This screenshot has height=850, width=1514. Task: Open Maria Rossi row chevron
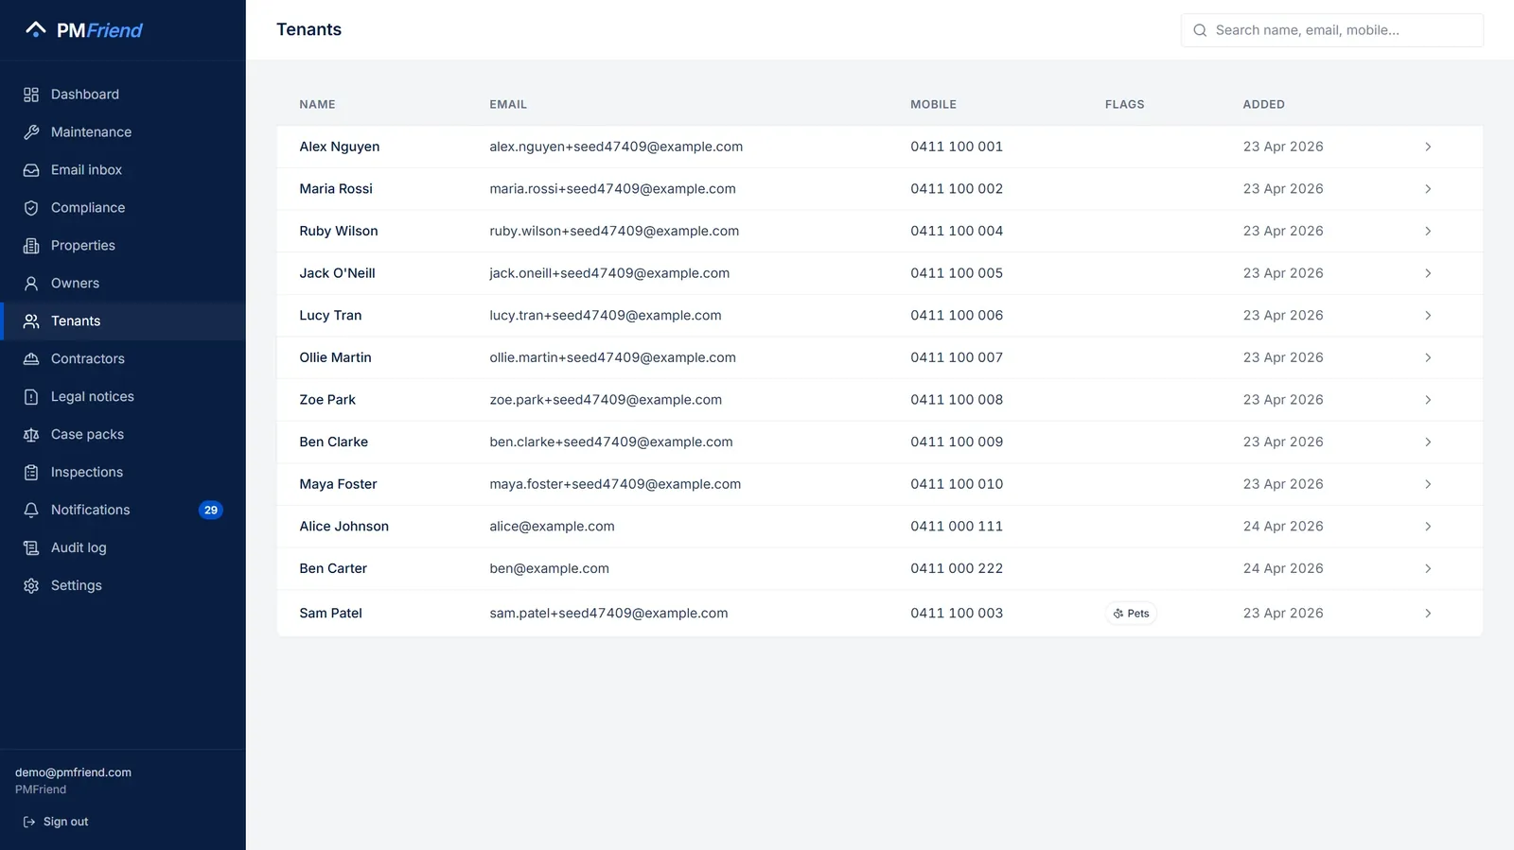point(1428,189)
